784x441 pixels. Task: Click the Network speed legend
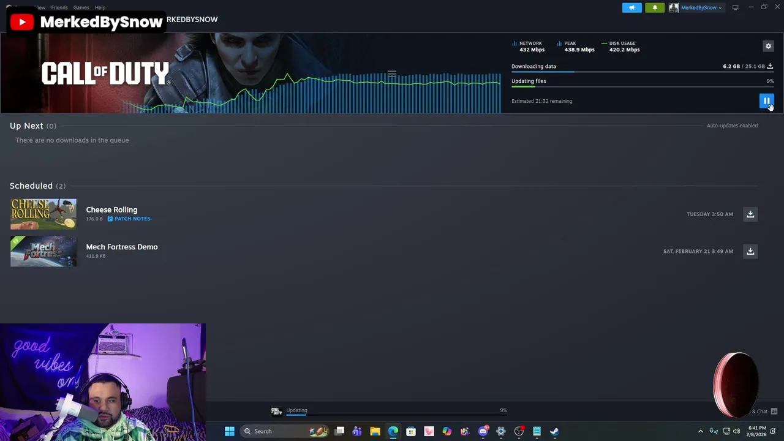[x=527, y=43]
